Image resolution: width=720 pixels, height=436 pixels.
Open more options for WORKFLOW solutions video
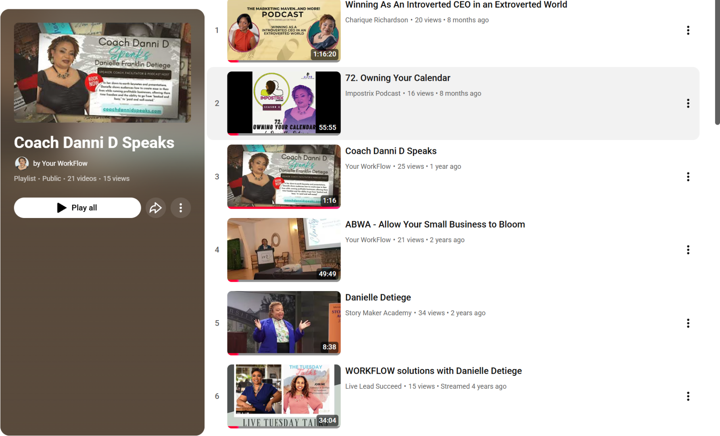tap(688, 396)
